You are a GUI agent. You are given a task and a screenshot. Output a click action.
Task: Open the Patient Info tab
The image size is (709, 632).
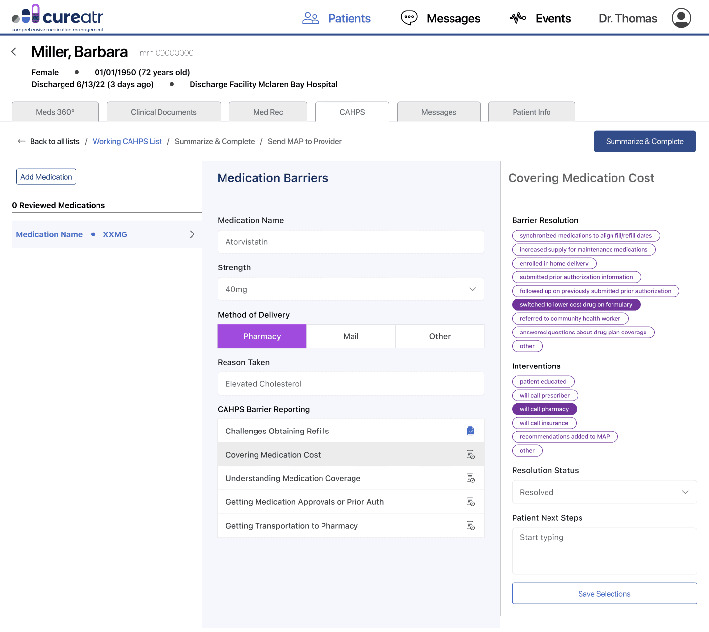click(x=532, y=112)
